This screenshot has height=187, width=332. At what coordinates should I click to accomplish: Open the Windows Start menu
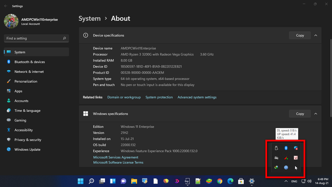pyautogui.click(x=81, y=181)
